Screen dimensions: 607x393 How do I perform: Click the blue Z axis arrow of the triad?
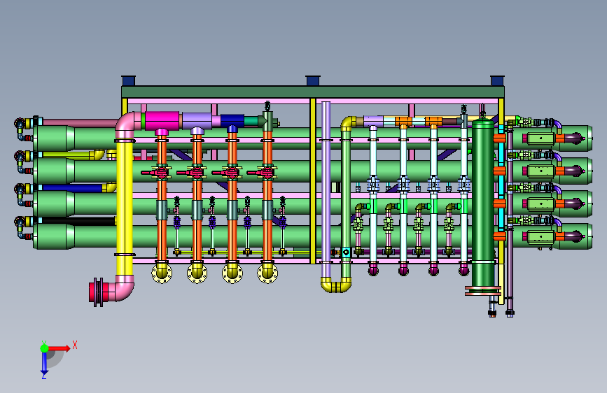click(x=44, y=364)
